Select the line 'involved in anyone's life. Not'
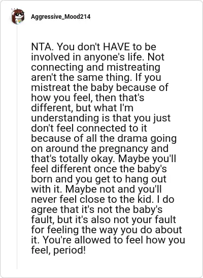Screen dimensions: 203x278 tap(98, 57)
